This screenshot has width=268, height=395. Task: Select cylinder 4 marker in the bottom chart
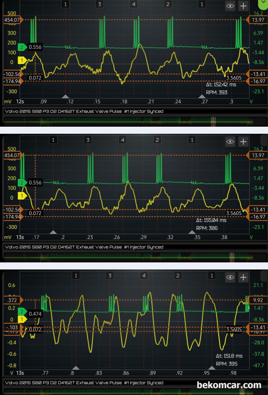point(144,276)
